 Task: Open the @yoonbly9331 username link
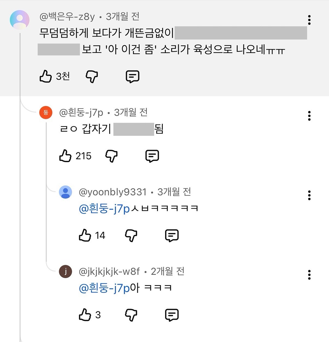(x=113, y=192)
